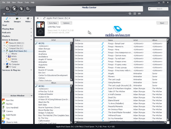Select the Images section icon
171x129 pixels.
[x=17, y=18]
